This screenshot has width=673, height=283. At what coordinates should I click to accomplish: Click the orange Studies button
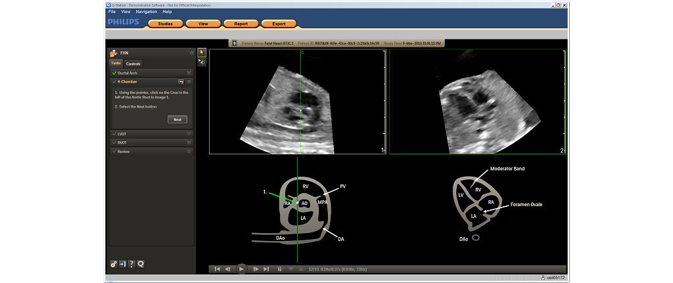pyautogui.click(x=165, y=24)
